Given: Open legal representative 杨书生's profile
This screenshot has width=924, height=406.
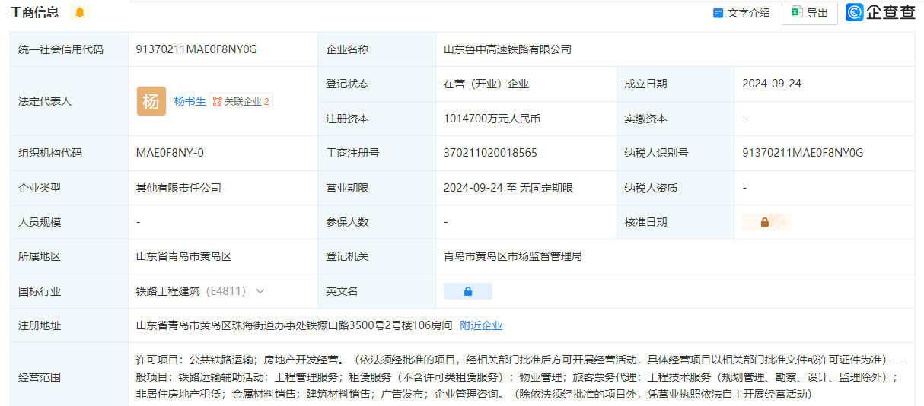Looking at the screenshot, I should [190, 101].
